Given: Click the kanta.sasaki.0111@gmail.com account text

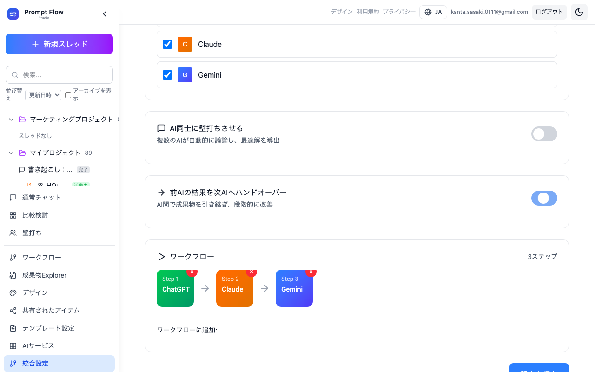Looking at the screenshot, I should 489,12.
